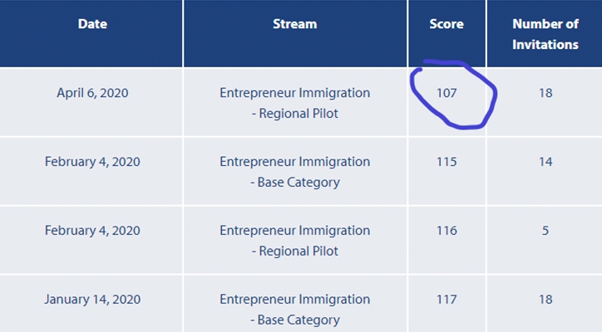Click the Date column header

(x=92, y=24)
